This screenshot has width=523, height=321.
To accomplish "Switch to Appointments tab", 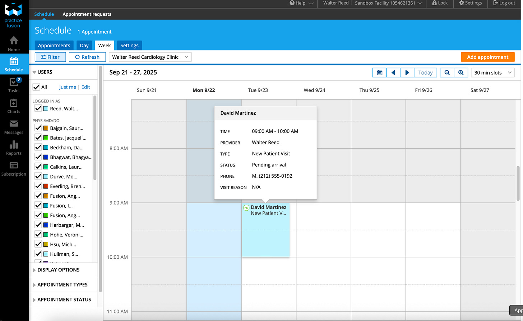I will click(x=54, y=45).
